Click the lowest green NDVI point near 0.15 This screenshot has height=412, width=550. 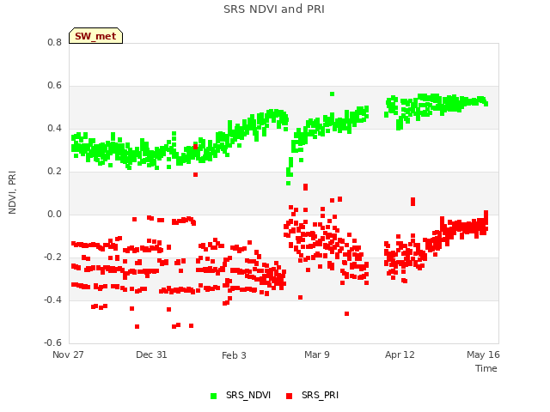(289, 183)
